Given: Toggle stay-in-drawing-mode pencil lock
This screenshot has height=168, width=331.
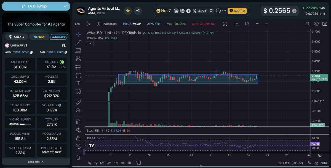Looking at the screenshot, I should tap(78, 130).
